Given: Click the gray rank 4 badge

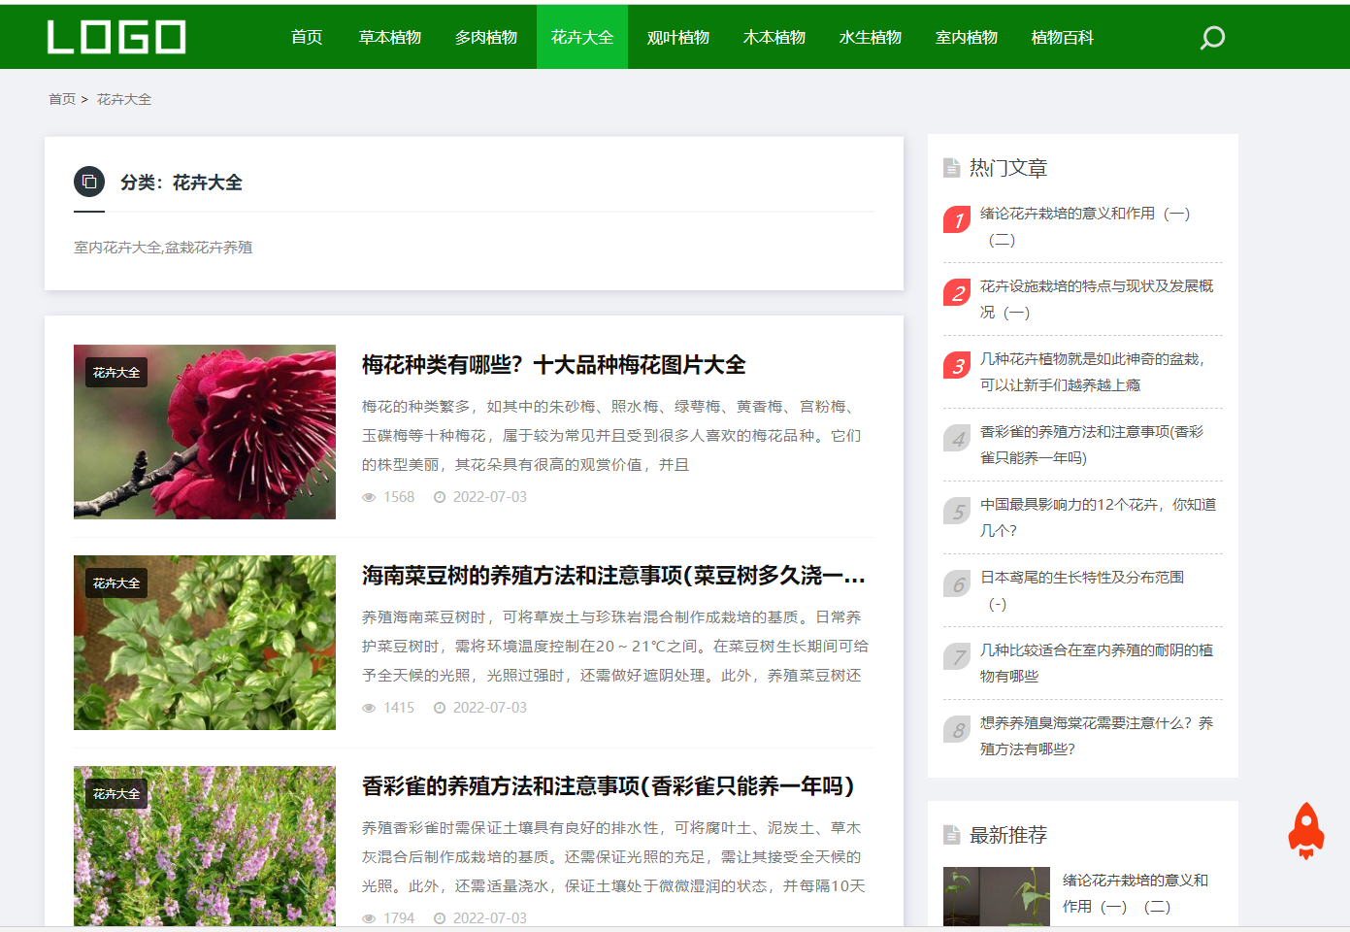Looking at the screenshot, I should click(x=957, y=439).
